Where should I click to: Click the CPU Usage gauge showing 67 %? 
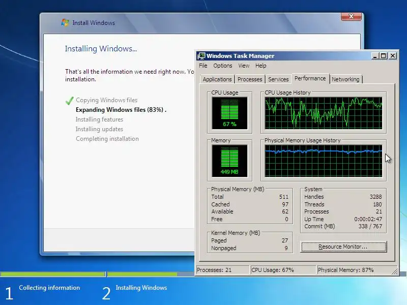click(x=229, y=113)
